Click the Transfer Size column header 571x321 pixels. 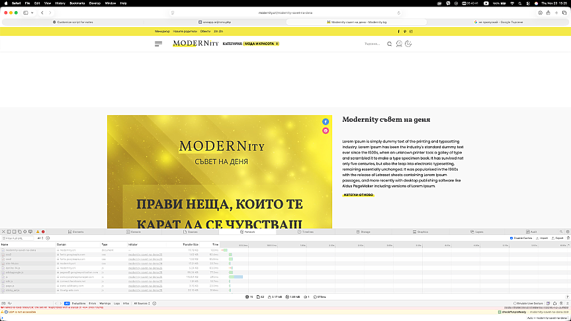(191, 244)
